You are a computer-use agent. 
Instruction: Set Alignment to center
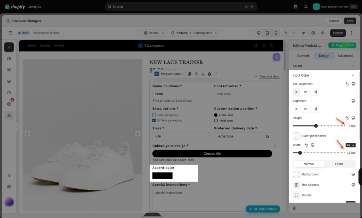click(x=306, y=109)
